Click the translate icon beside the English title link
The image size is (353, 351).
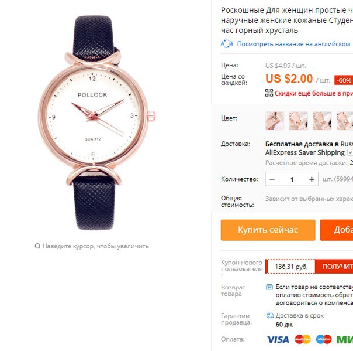pyautogui.click(x=227, y=44)
